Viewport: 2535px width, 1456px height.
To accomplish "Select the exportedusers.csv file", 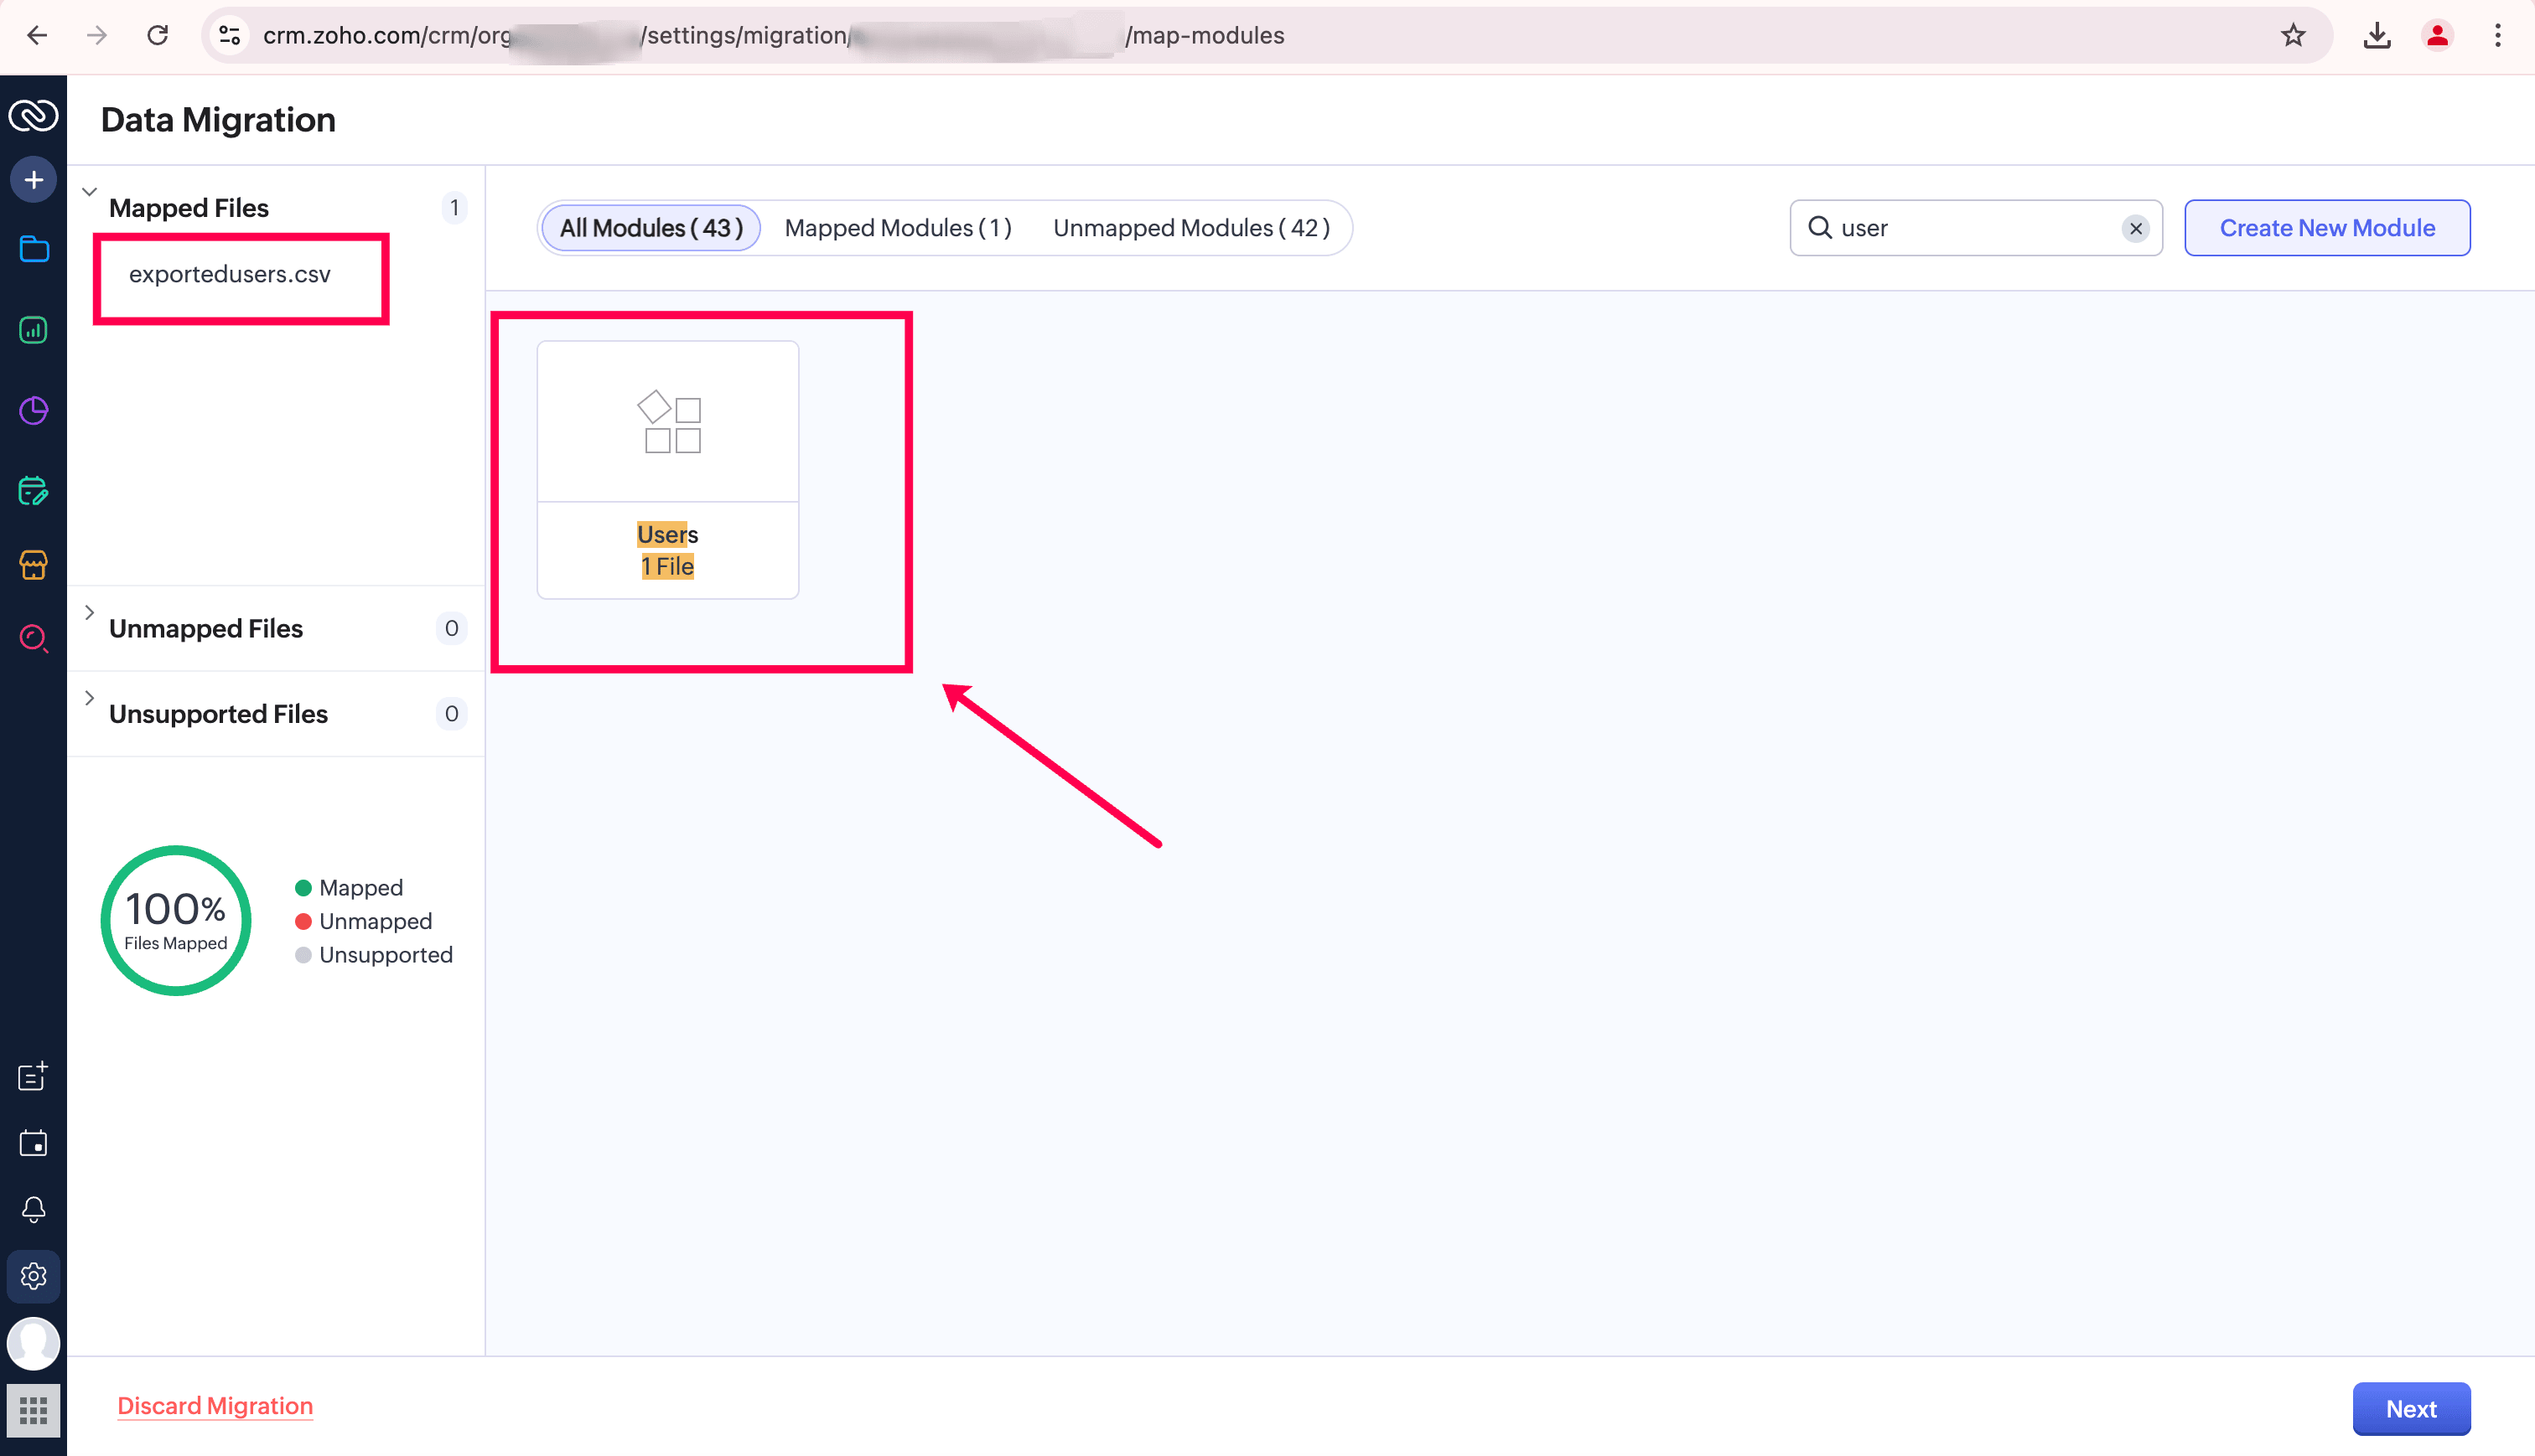I will [x=229, y=274].
